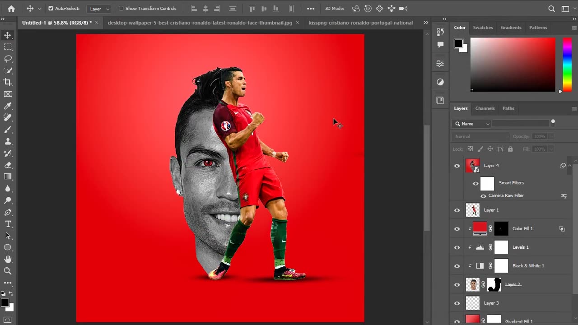
Task: Select the Gradient tool
Action: point(8,176)
